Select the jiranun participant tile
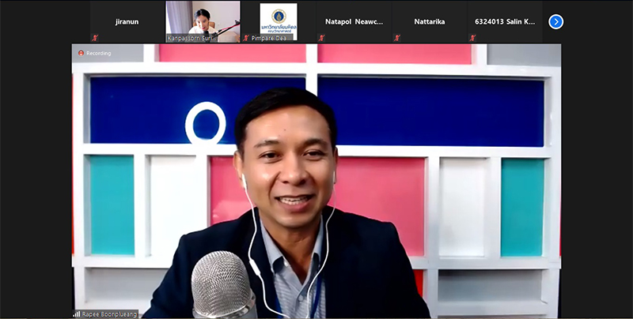Screen dimensions: 633x319 pyautogui.click(x=127, y=21)
